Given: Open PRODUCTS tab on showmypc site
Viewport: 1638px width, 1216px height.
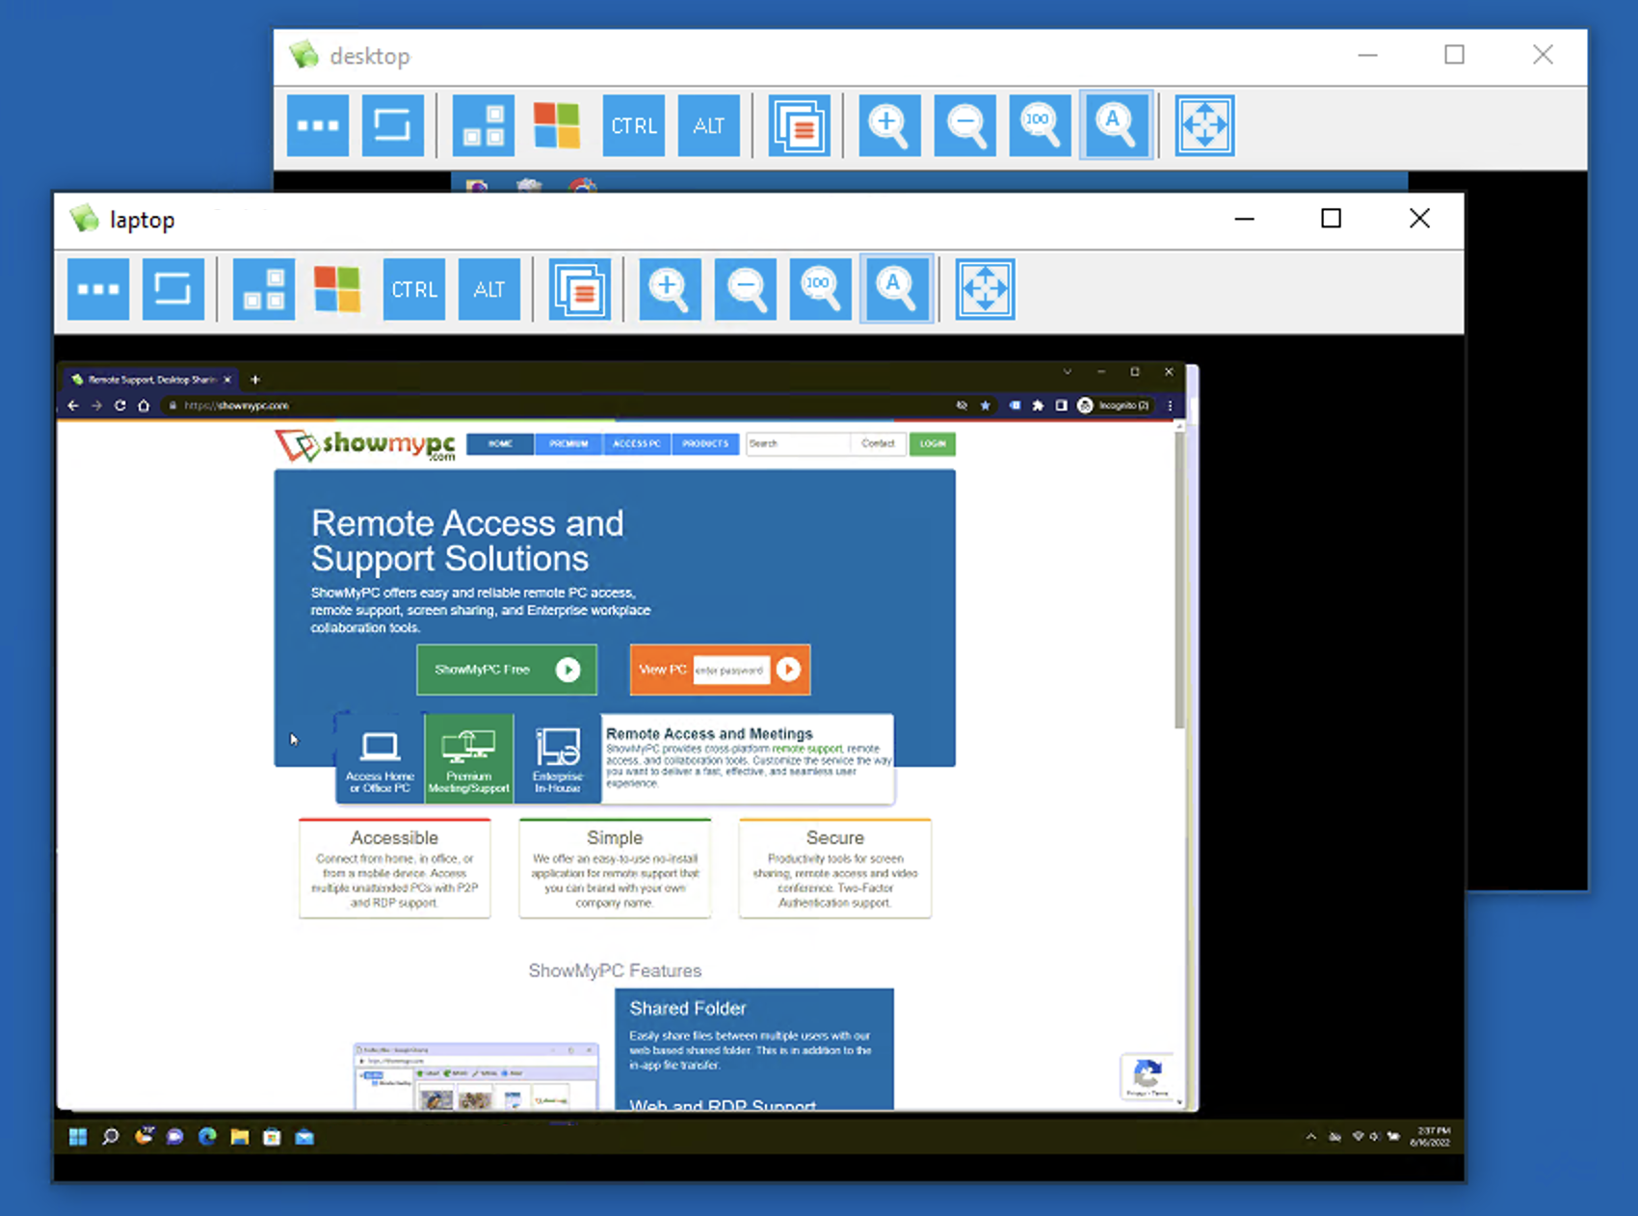Looking at the screenshot, I should [x=705, y=443].
